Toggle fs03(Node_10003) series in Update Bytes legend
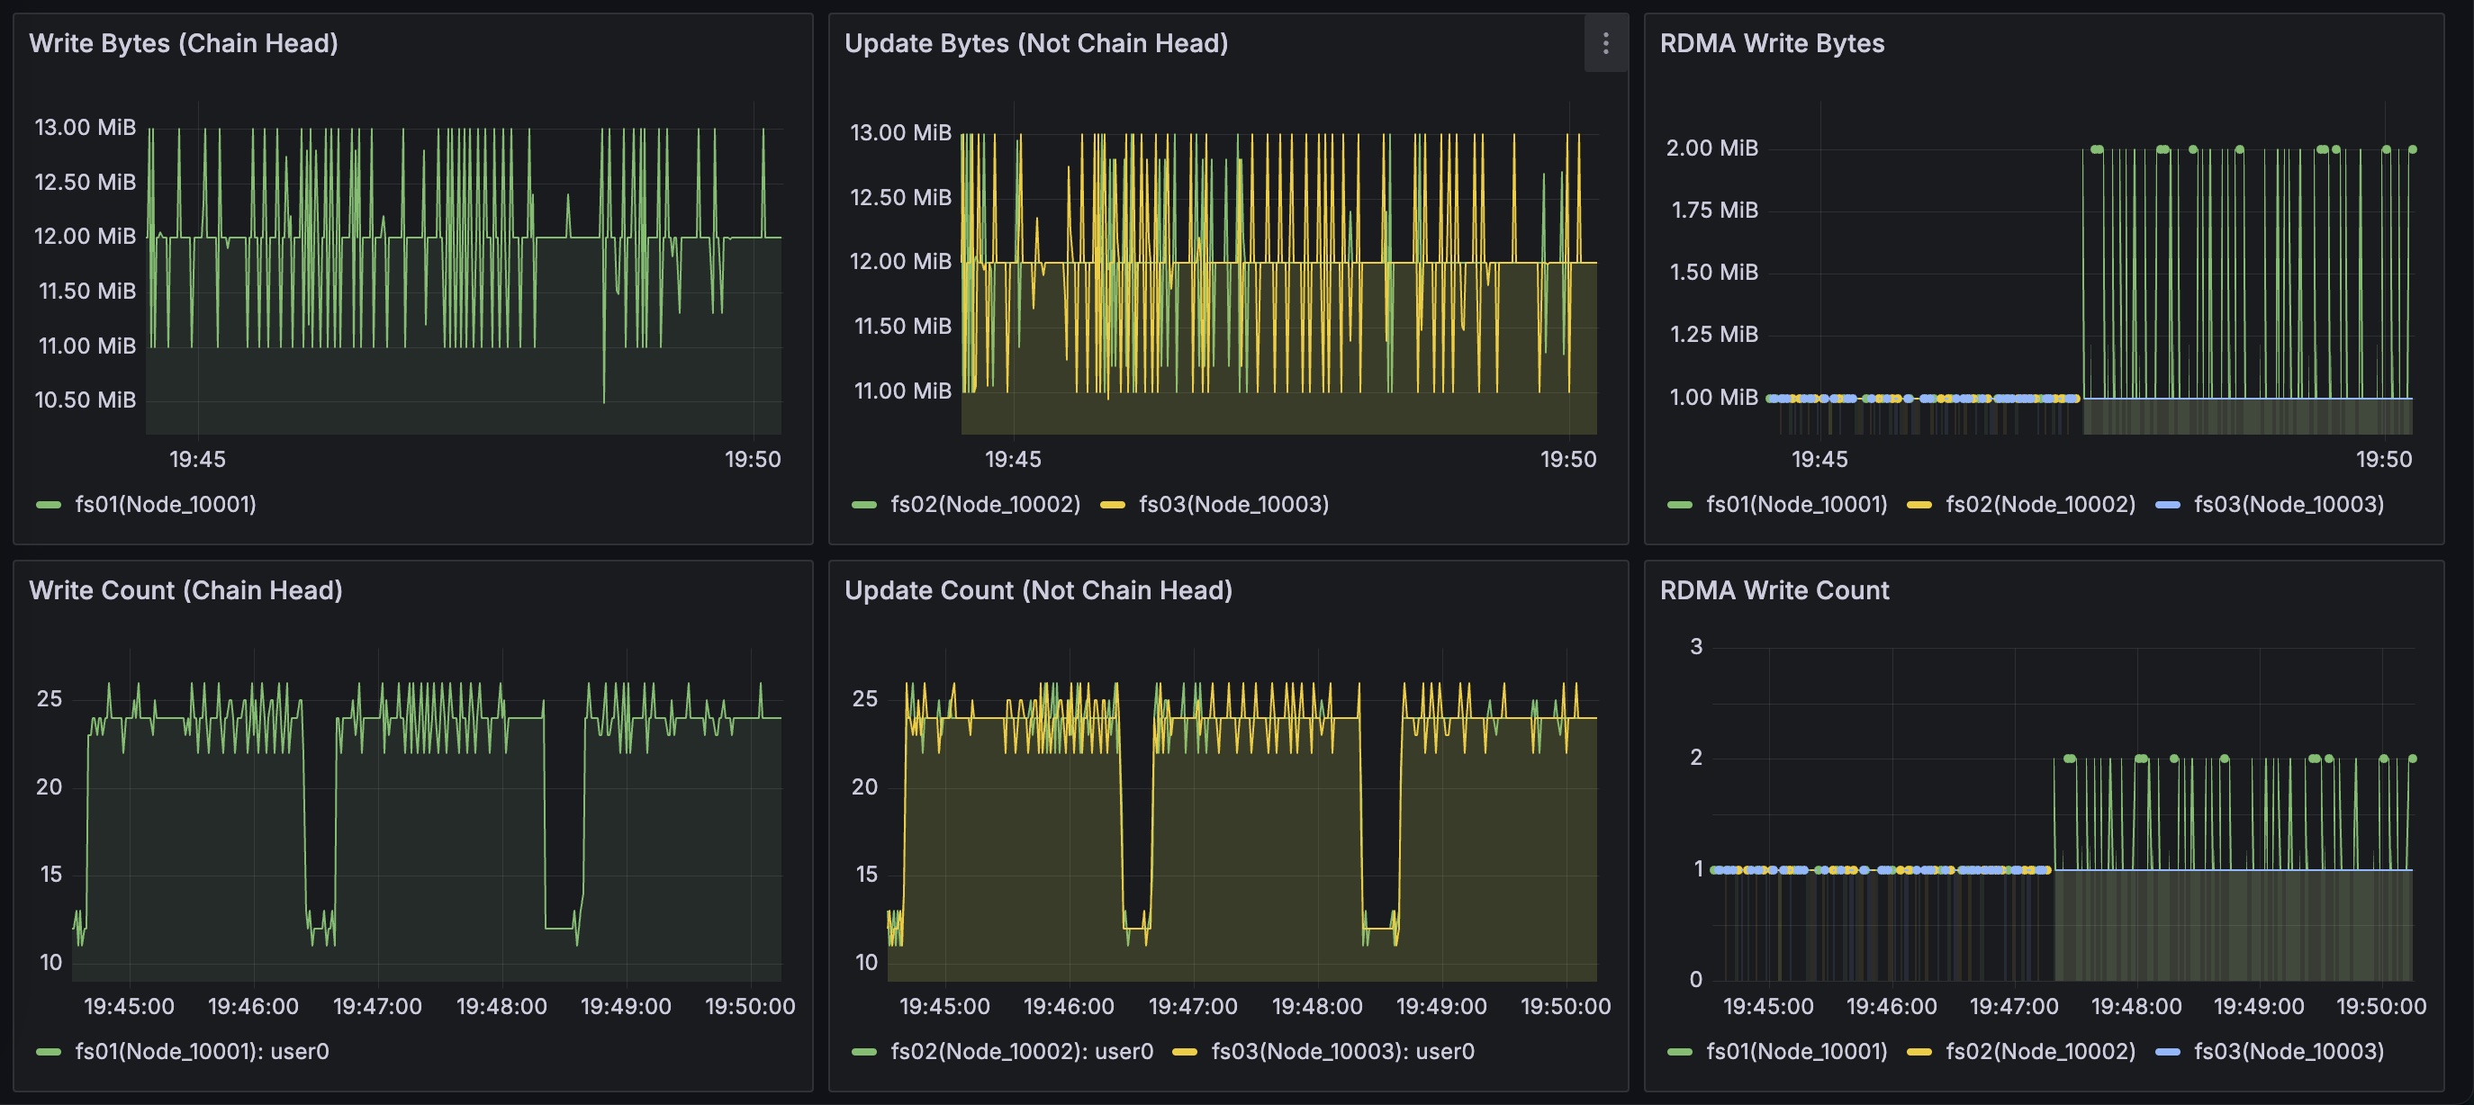The height and width of the screenshot is (1105, 2474). 1233,504
